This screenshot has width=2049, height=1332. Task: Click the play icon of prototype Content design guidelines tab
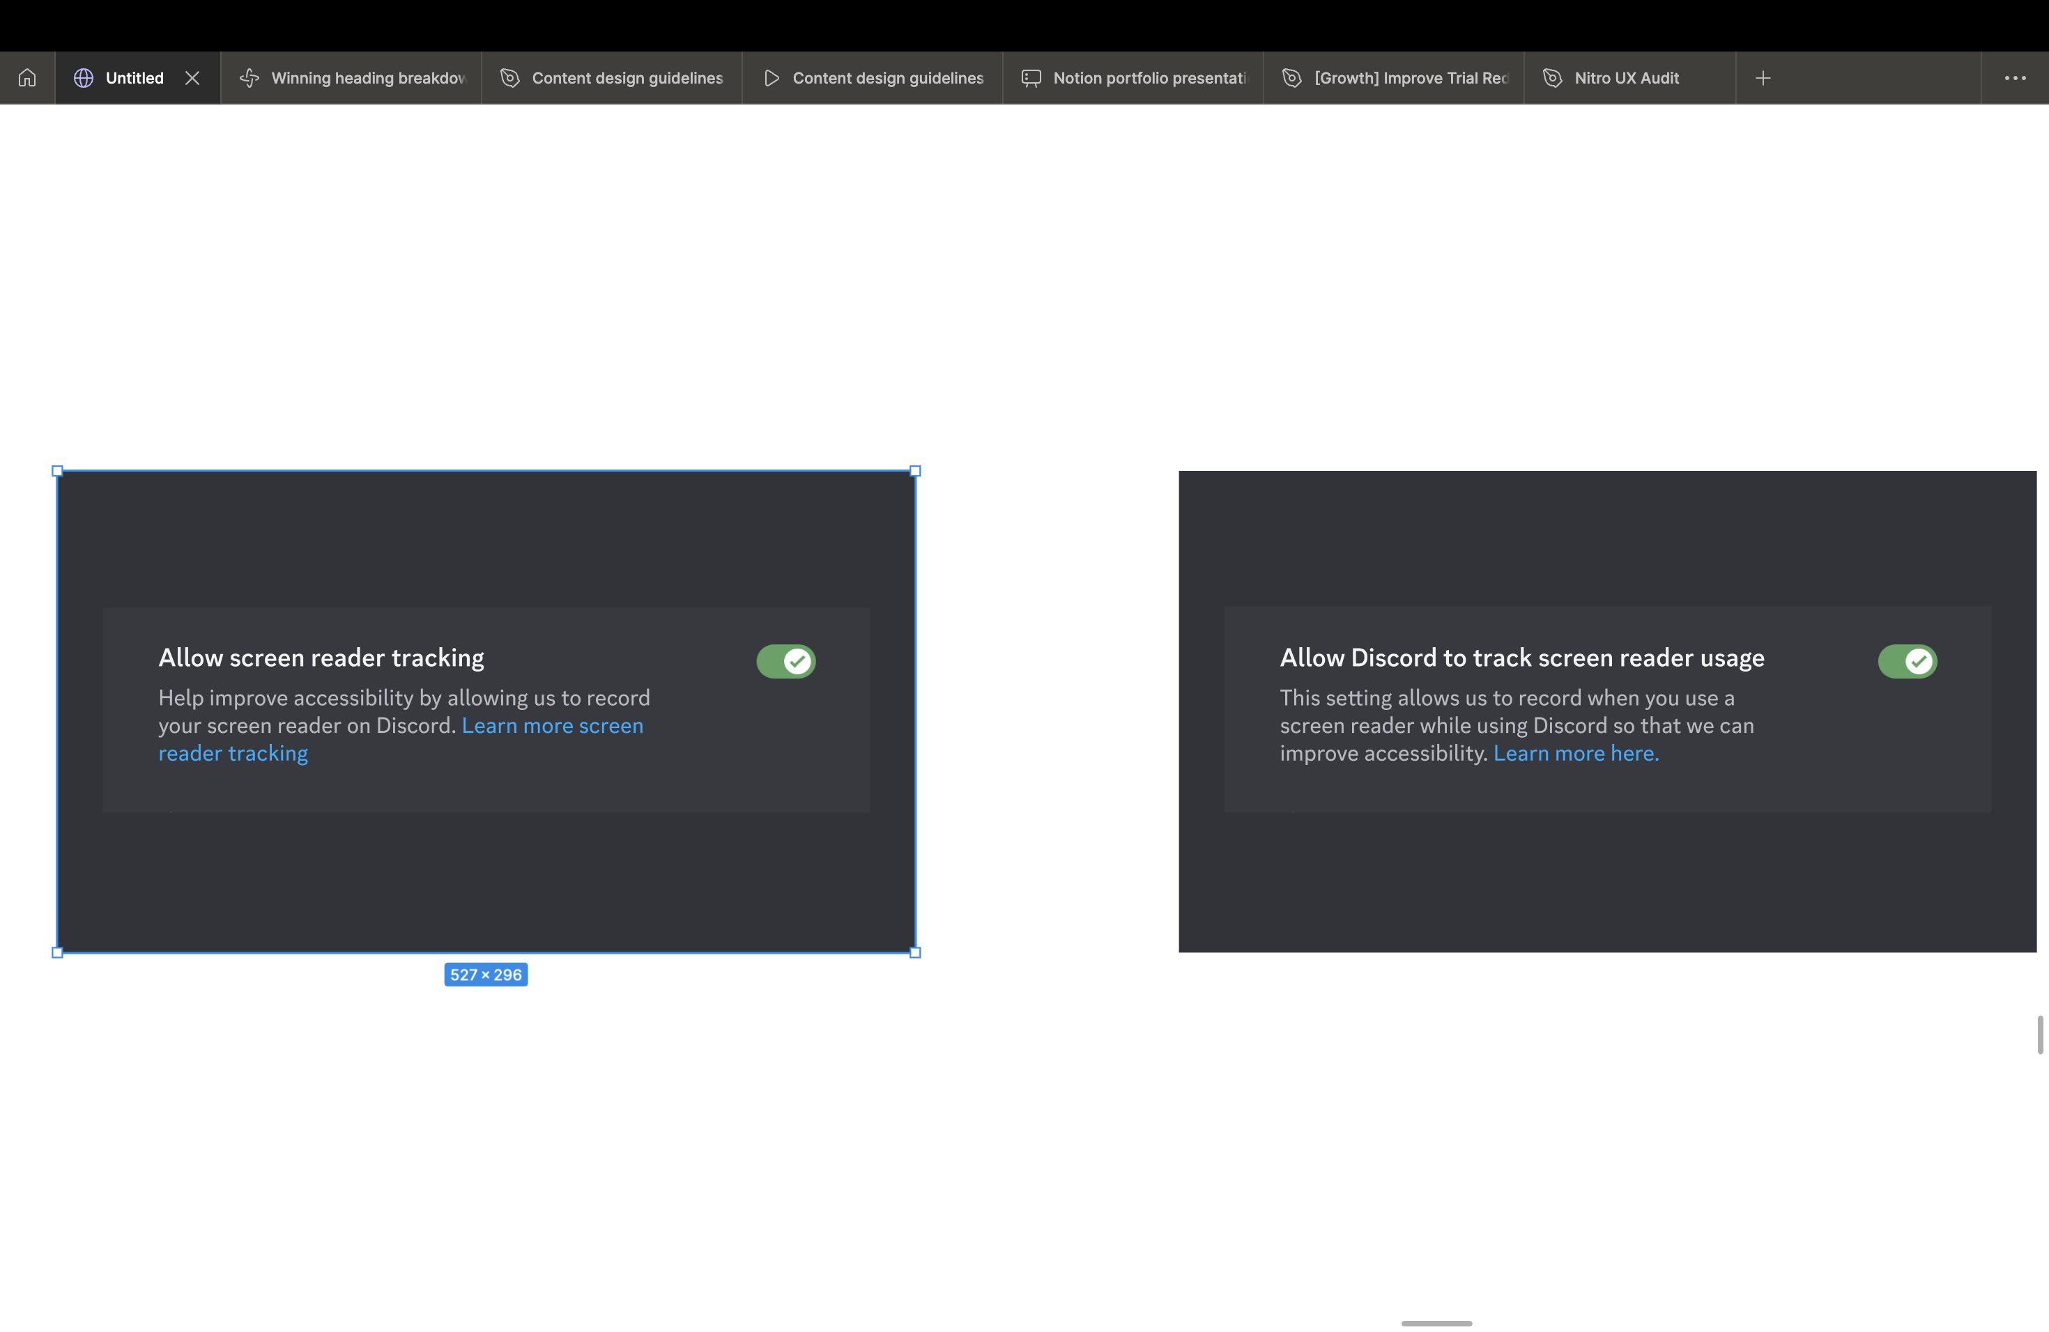[772, 77]
